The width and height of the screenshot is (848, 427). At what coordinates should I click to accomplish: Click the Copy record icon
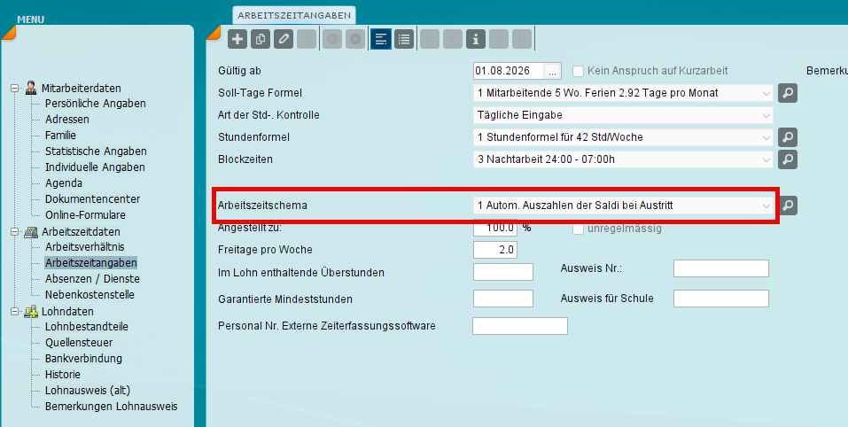point(261,40)
